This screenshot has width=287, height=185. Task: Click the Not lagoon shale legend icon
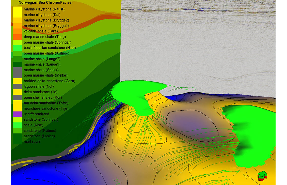click(17, 86)
